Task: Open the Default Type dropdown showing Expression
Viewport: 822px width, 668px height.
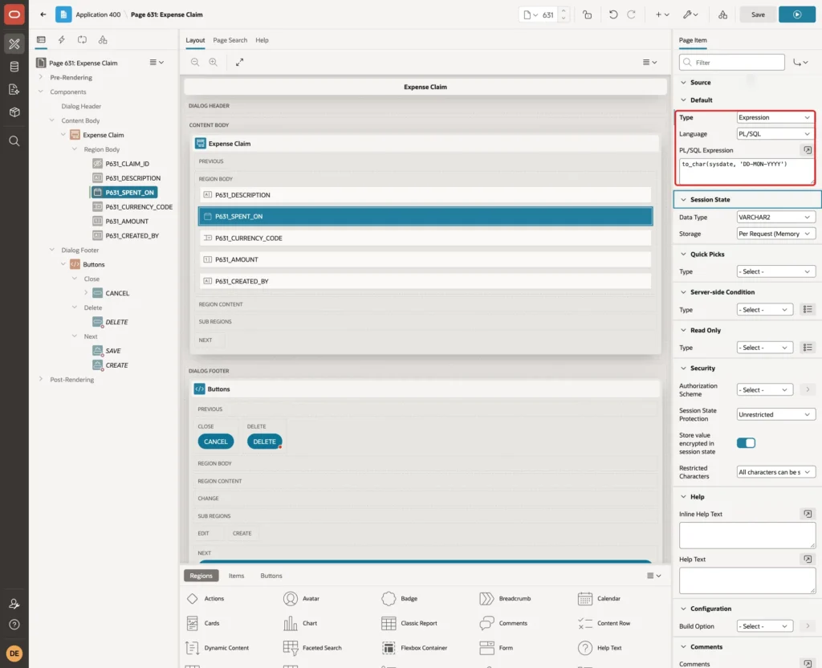Action: [x=775, y=117]
